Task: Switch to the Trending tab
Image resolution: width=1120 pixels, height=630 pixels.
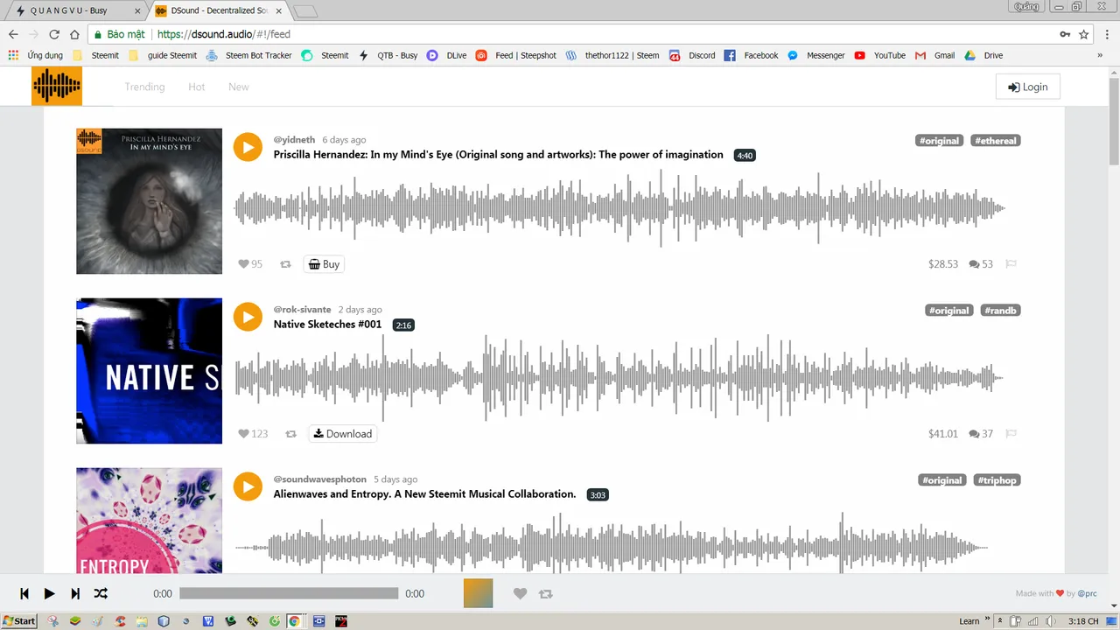Action: [144, 87]
